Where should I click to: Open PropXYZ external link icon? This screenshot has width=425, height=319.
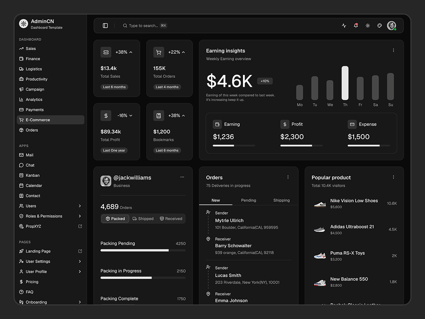coord(80,226)
